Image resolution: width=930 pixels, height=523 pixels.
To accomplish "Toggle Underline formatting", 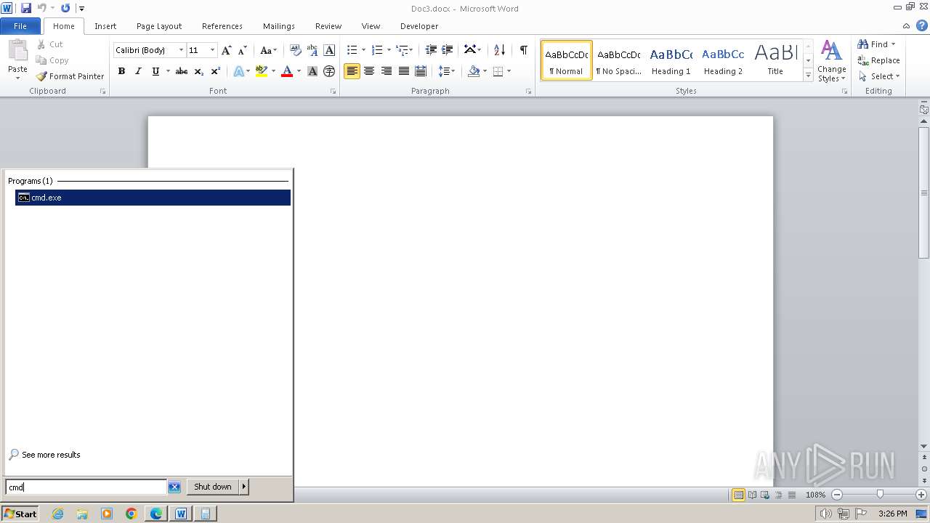I will click(x=155, y=71).
